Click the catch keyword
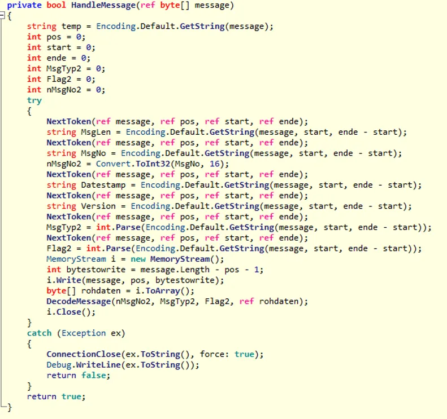447x419 pixels. click(x=39, y=333)
